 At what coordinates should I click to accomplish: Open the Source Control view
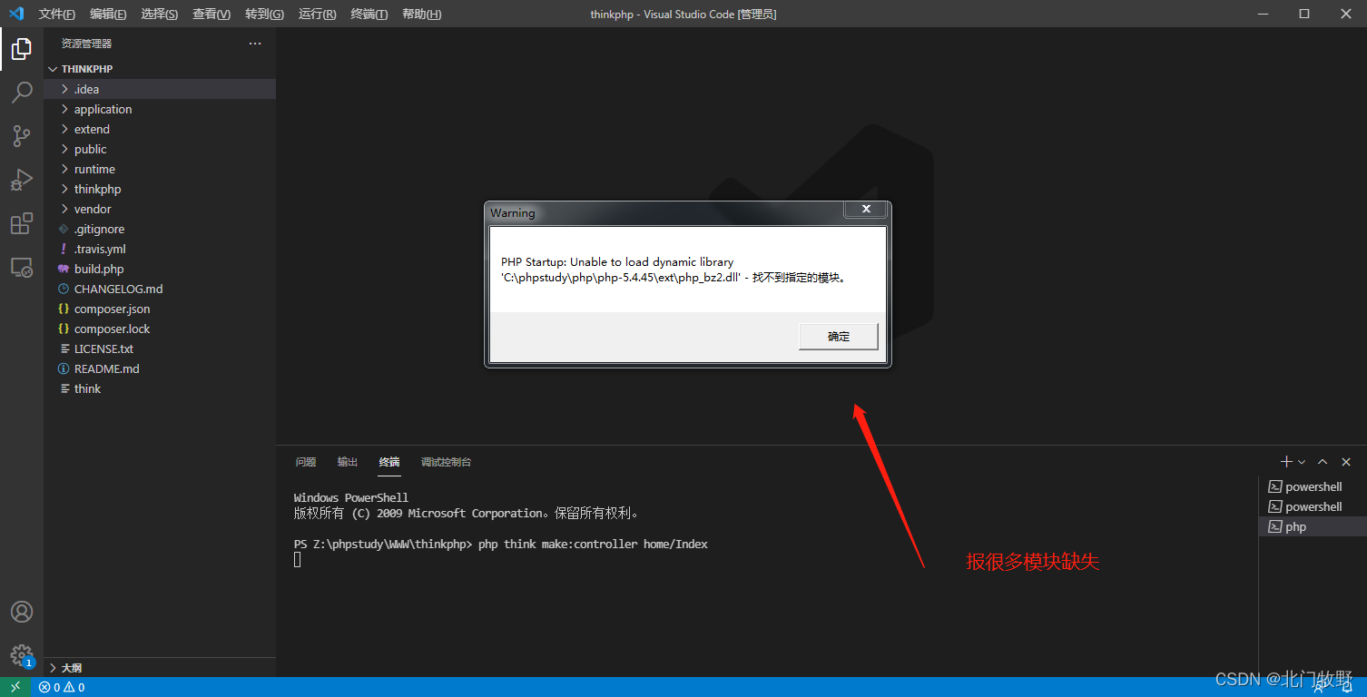(22, 135)
